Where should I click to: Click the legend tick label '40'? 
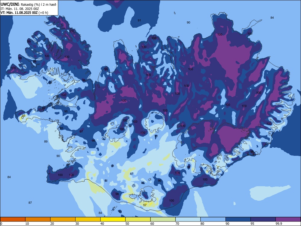point(102,224)
